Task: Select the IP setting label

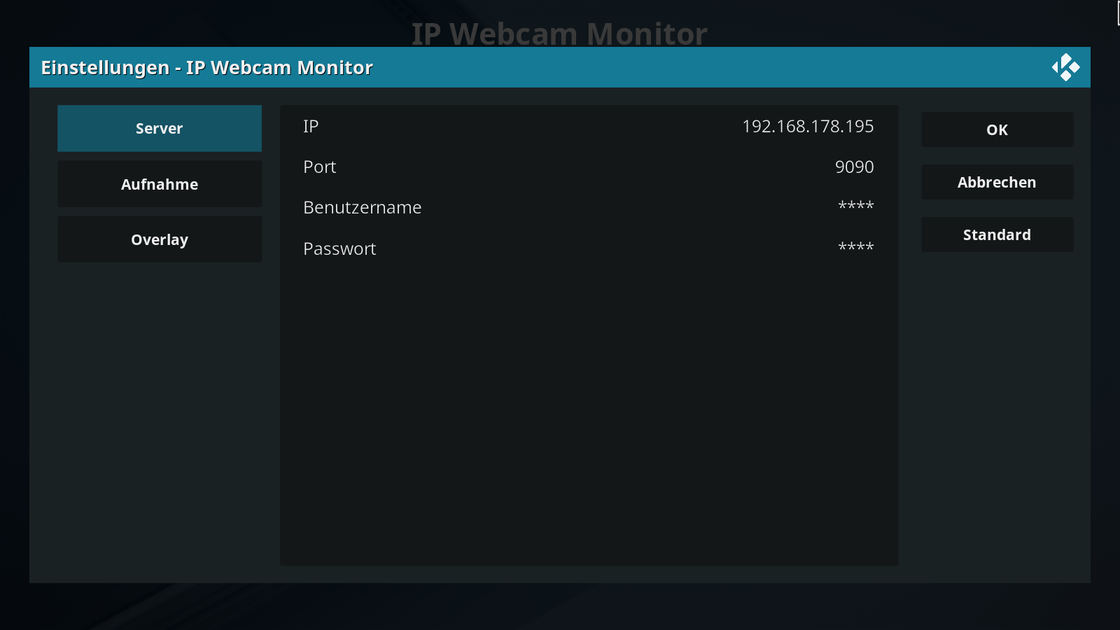Action: [311, 126]
